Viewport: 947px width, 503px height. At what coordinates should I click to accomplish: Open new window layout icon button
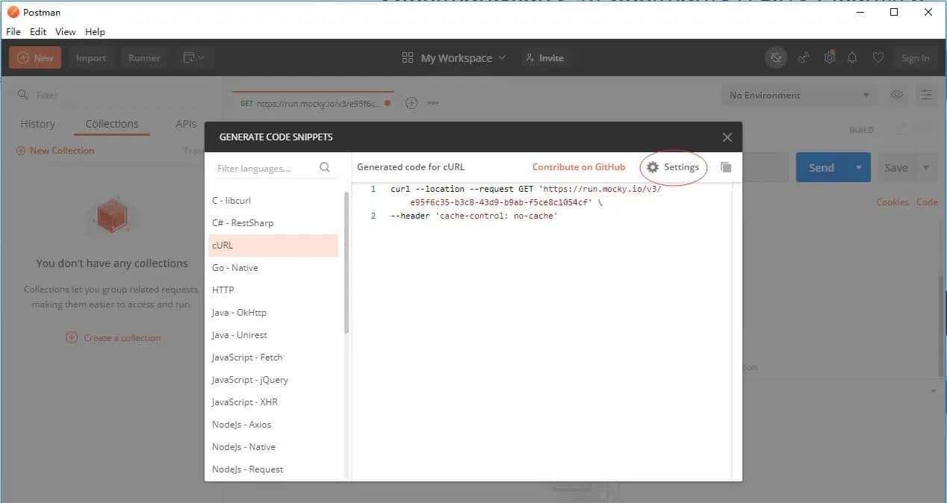[195, 57]
